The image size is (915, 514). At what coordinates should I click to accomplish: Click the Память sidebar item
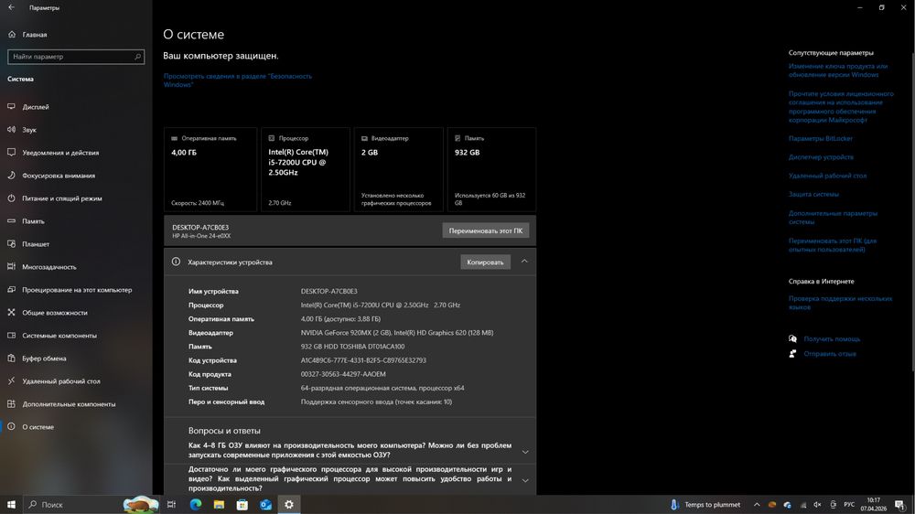pos(33,221)
